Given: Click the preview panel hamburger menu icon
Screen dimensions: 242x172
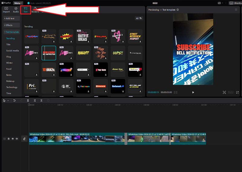Looking at the screenshot, I should (x=236, y=10).
